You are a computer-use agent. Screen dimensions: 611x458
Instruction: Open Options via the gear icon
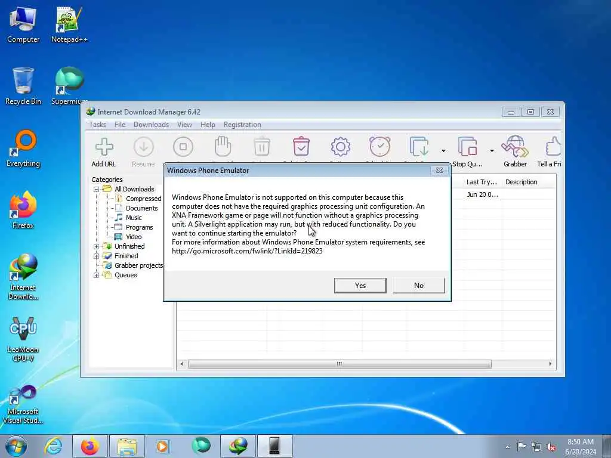341,147
